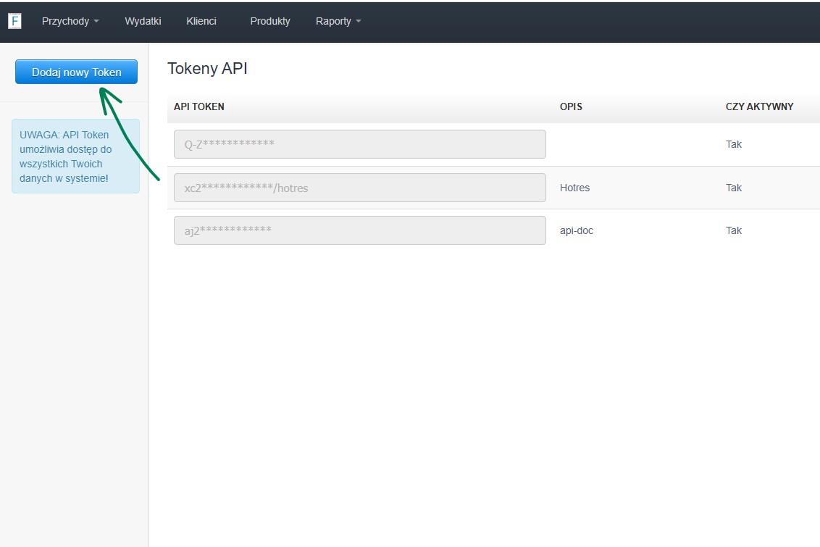The height and width of the screenshot is (547, 820).
Task: Click the xc2 hotres token field
Action: [x=359, y=188]
